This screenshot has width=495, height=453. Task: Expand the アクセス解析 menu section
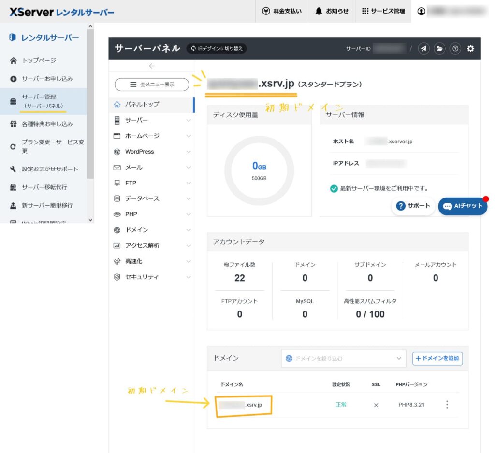[151, 246]
